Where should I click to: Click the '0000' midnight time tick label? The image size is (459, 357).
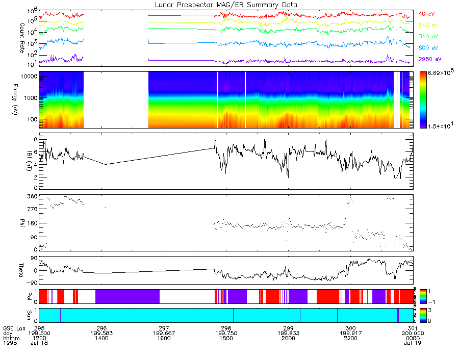413,338
